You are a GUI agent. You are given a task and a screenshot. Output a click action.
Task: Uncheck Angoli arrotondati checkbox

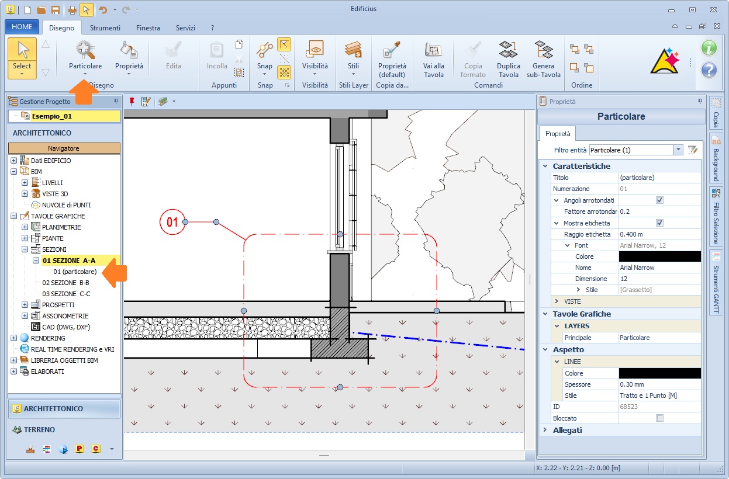[659, 200]
